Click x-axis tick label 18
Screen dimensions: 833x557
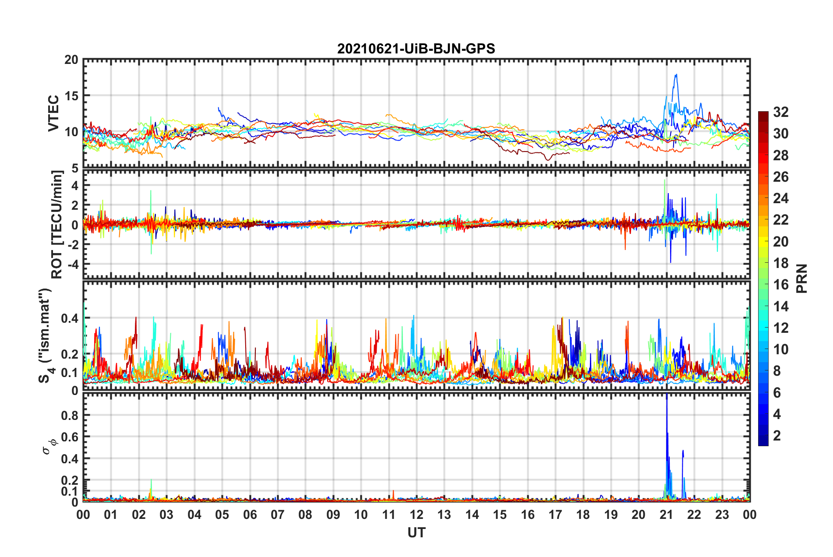(583, 515)
